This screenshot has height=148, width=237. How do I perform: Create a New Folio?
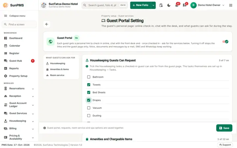141,5
